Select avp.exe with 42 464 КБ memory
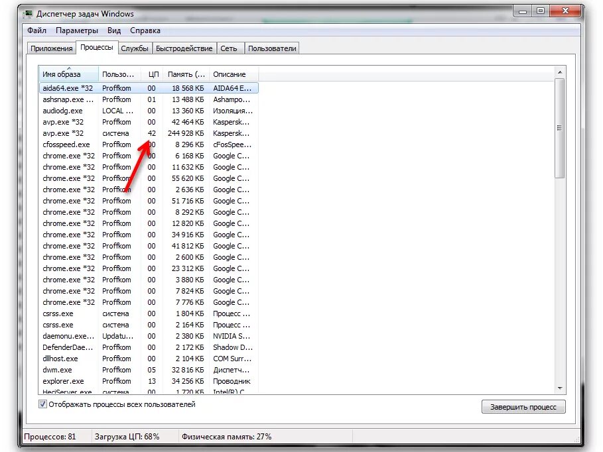Screen dimensions: 603x452 (149, 122)
